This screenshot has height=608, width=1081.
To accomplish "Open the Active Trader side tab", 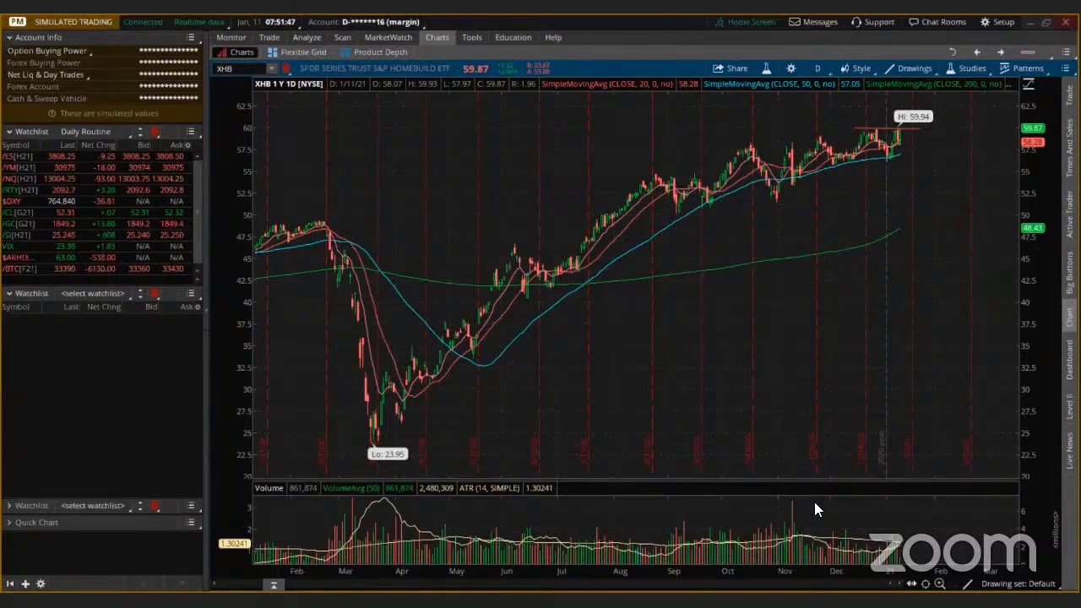I will pyautogui.click(x=1069, y=214).
